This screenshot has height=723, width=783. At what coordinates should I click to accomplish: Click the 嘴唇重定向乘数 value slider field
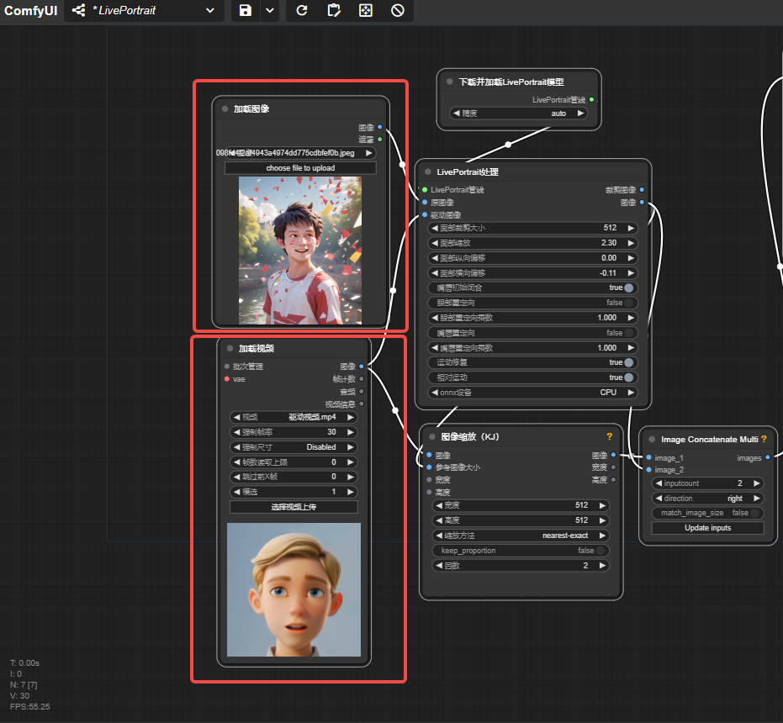[533, 347]
